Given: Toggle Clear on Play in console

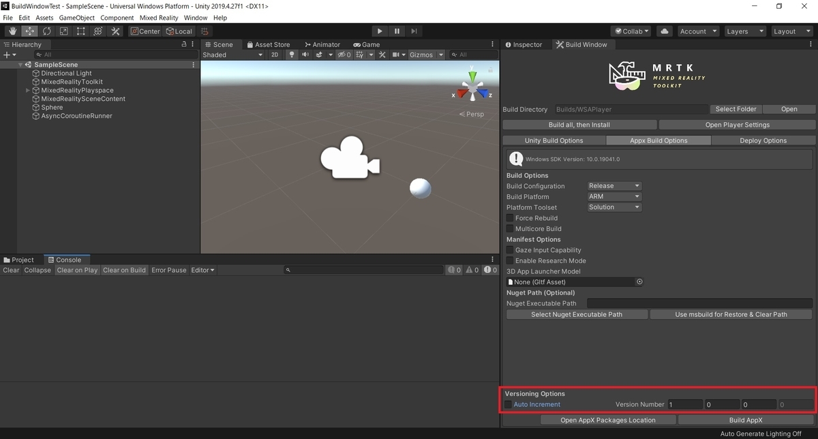Looking at the screenshot, I should coord(77,270).
